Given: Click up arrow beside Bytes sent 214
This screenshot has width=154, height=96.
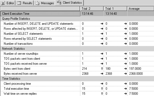Looking at the screenshot, I should (x=102, y=69).
